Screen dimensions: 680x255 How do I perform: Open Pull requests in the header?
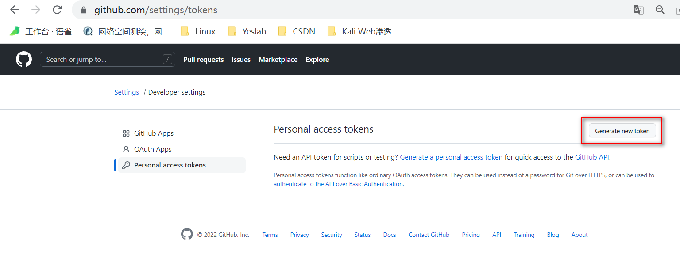[x=203, y=60]
